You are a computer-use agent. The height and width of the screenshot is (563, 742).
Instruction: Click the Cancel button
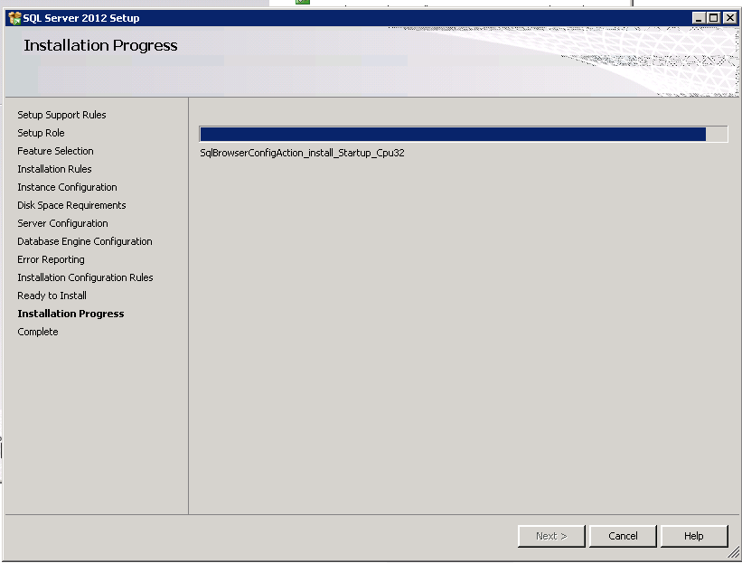point(623,536)
